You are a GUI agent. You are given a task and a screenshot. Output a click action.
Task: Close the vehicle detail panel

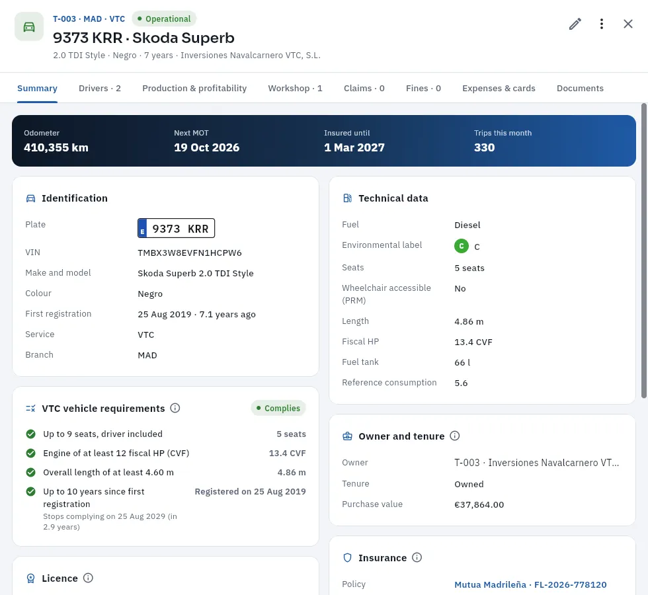pos(628,24)
